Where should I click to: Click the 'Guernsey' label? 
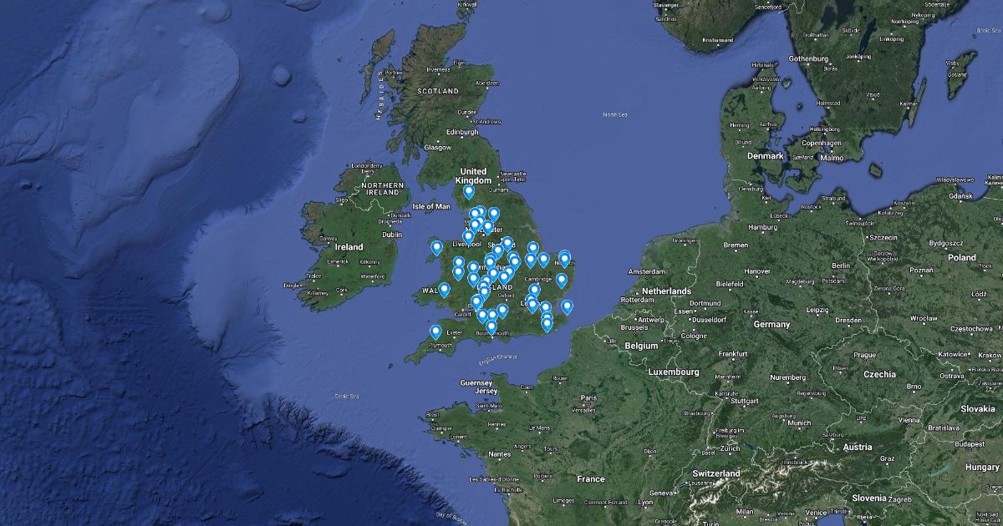pos(477,382)
